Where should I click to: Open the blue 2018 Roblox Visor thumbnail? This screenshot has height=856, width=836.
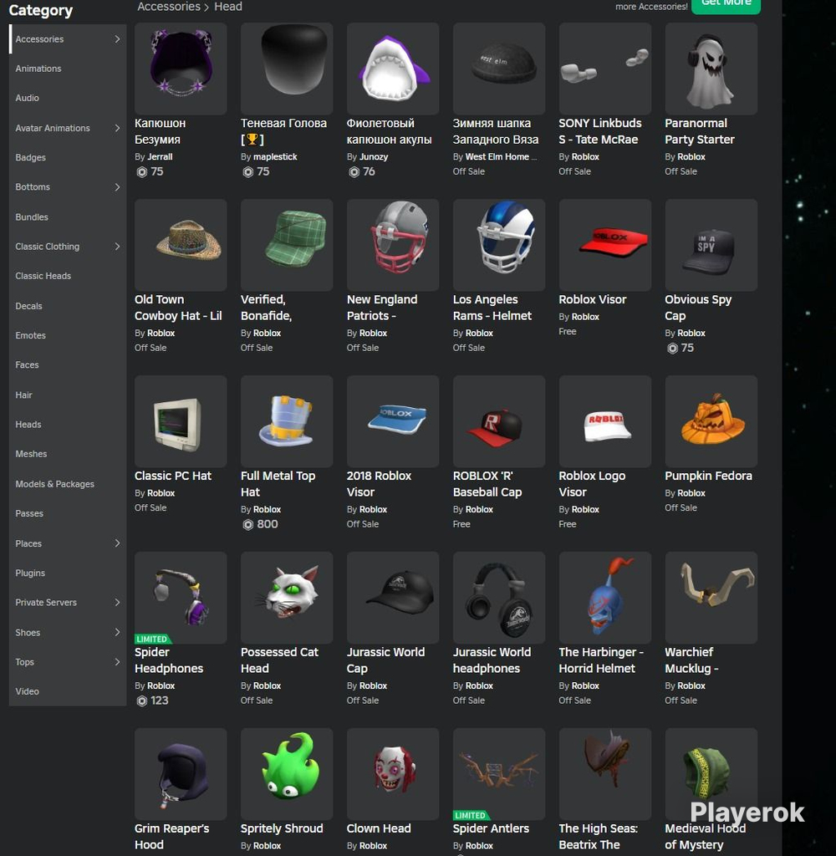[x=393, y=421]
